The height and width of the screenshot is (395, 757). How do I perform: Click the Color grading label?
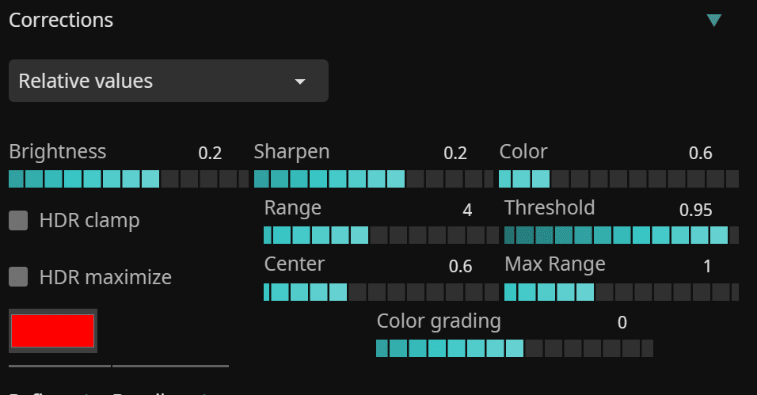(439, 321)
